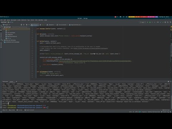Collapse the test-bot project root
172x129 pixels.
[3, 27]
